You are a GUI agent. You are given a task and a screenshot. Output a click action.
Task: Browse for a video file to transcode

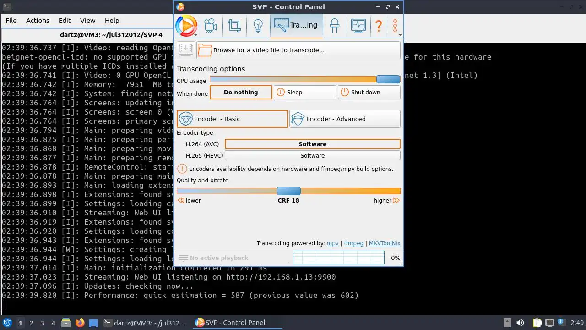298,50
